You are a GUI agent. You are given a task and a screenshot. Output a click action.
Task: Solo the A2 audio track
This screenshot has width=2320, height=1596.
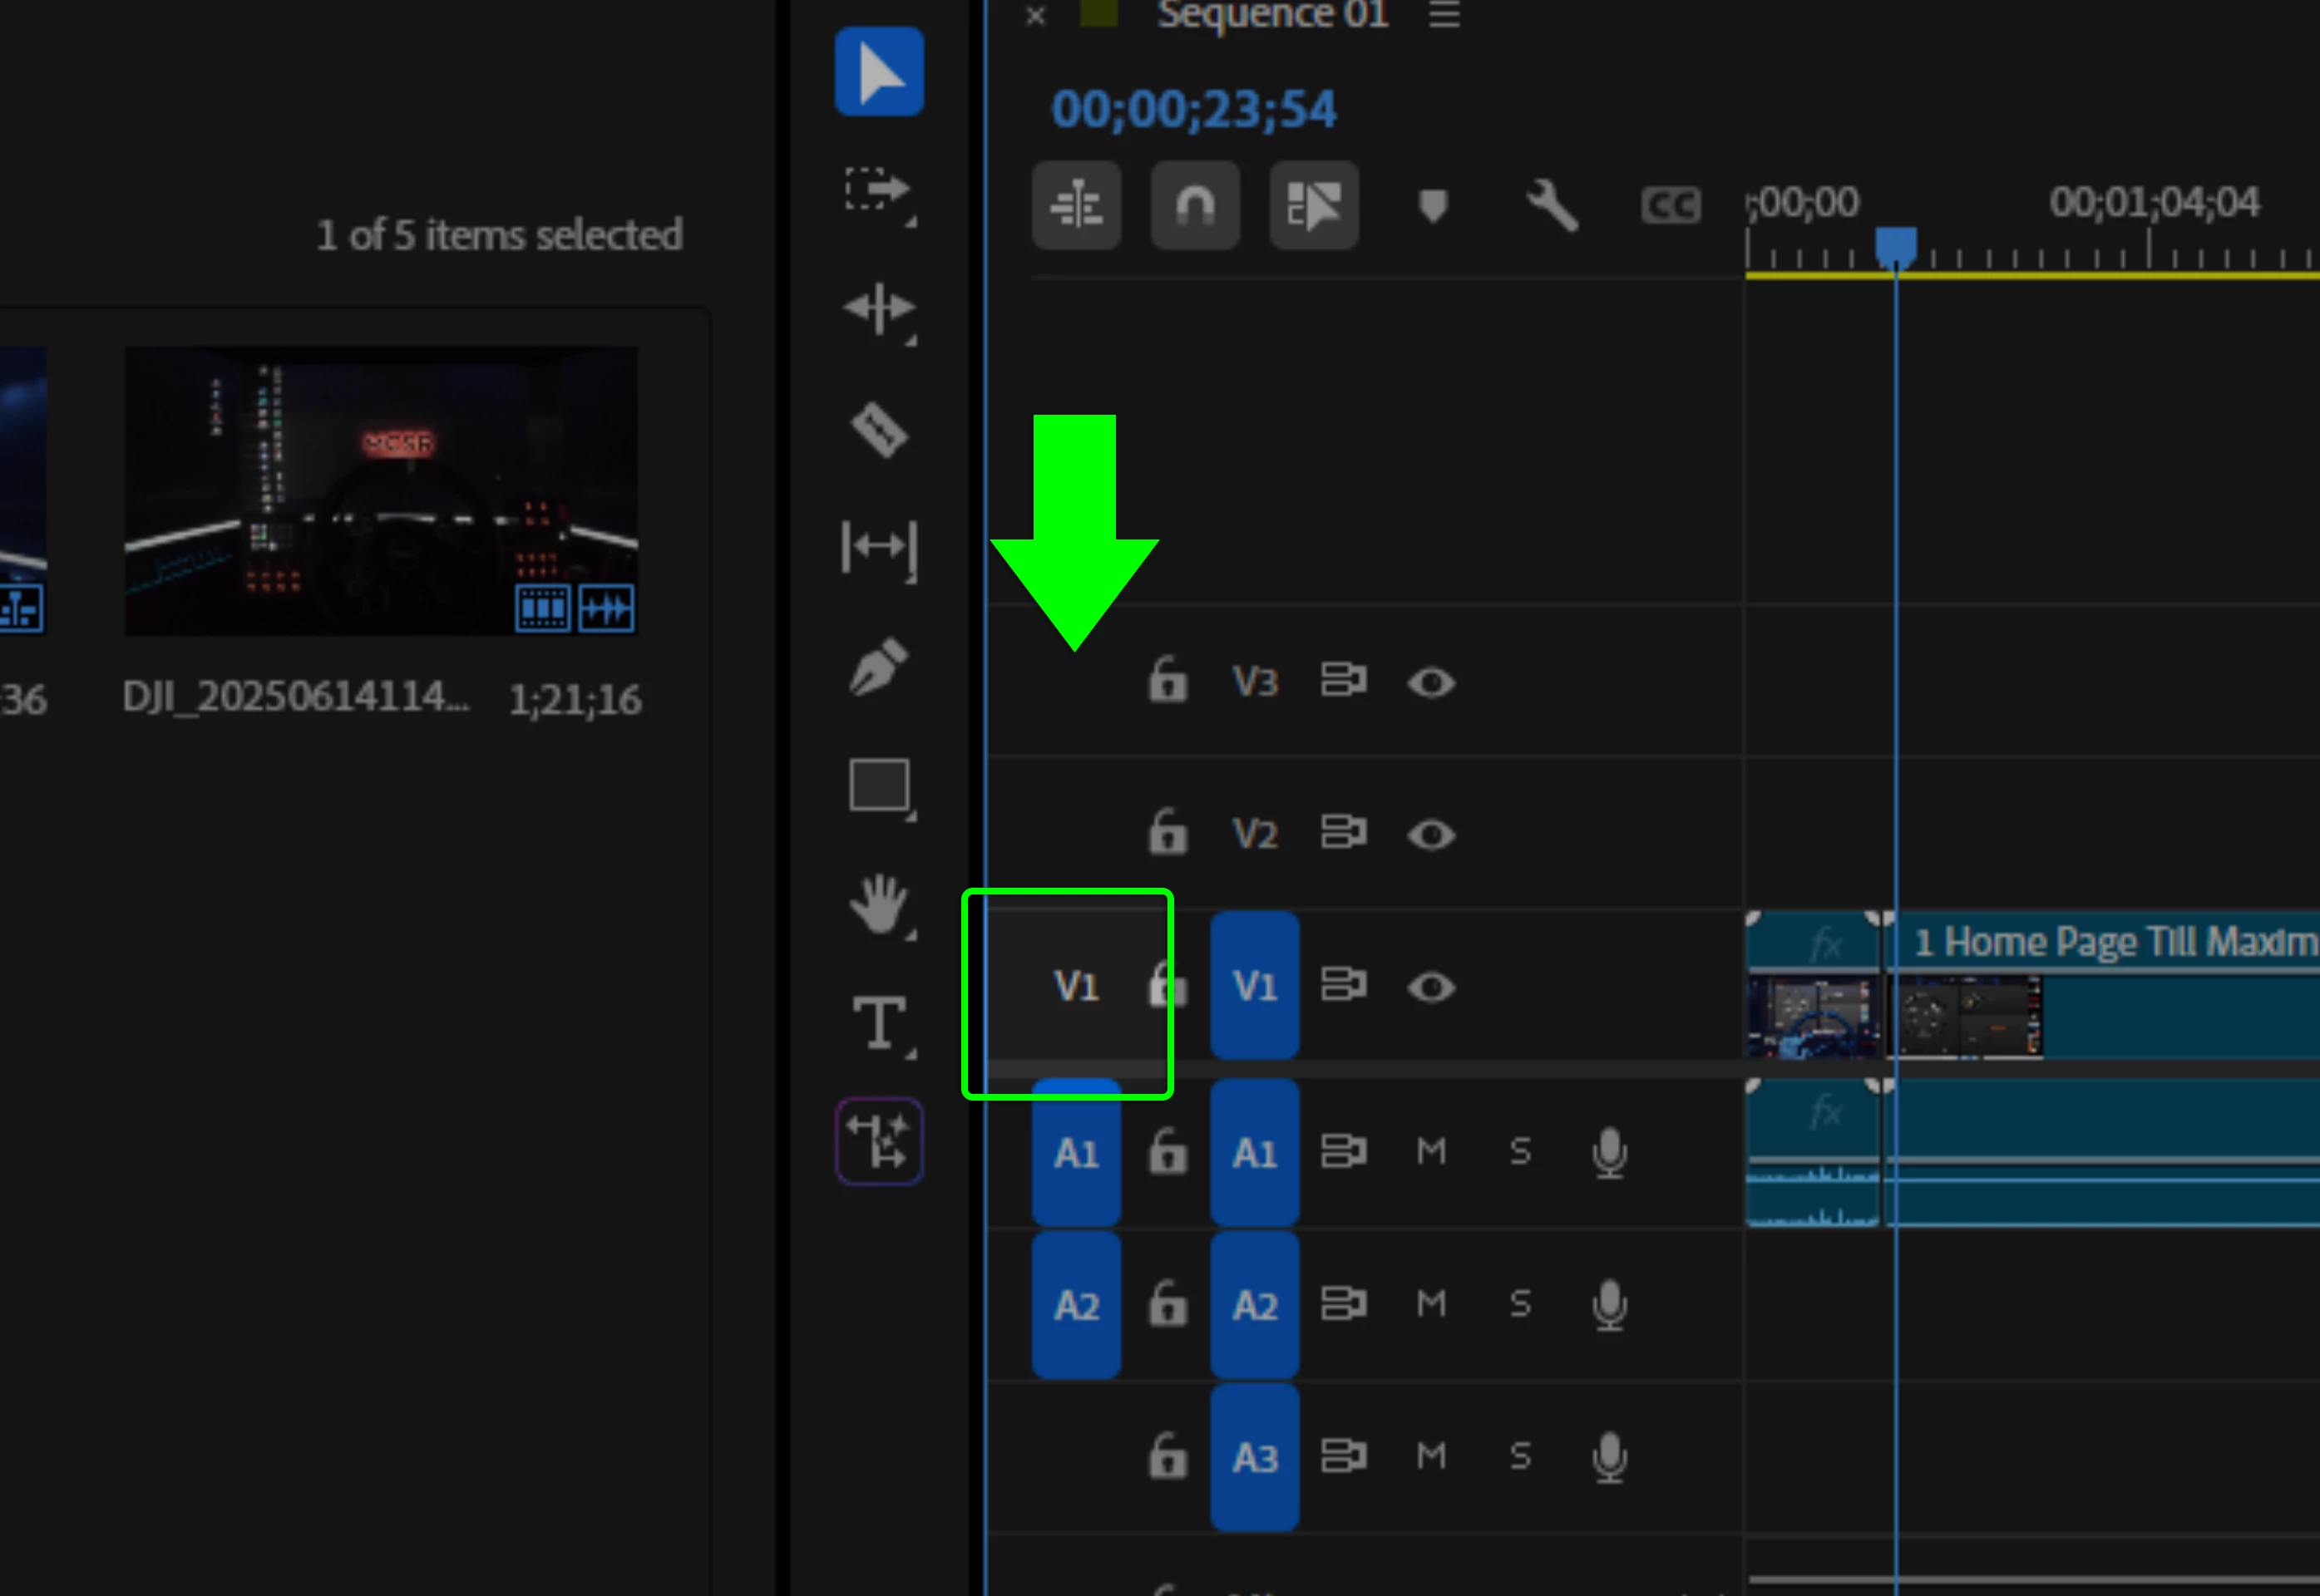pos(1520,1304)
